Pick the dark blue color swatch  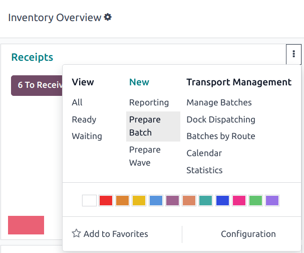[222, 201]
